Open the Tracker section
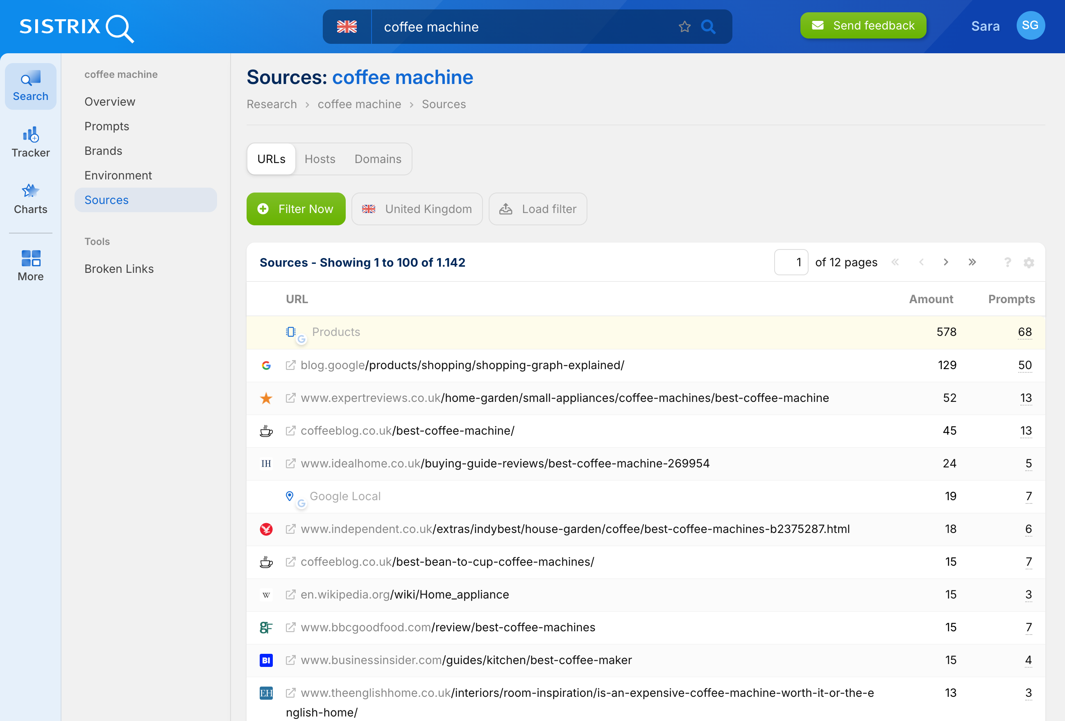1065x721 pixels. pyautogui.click(x=30, y=141)
